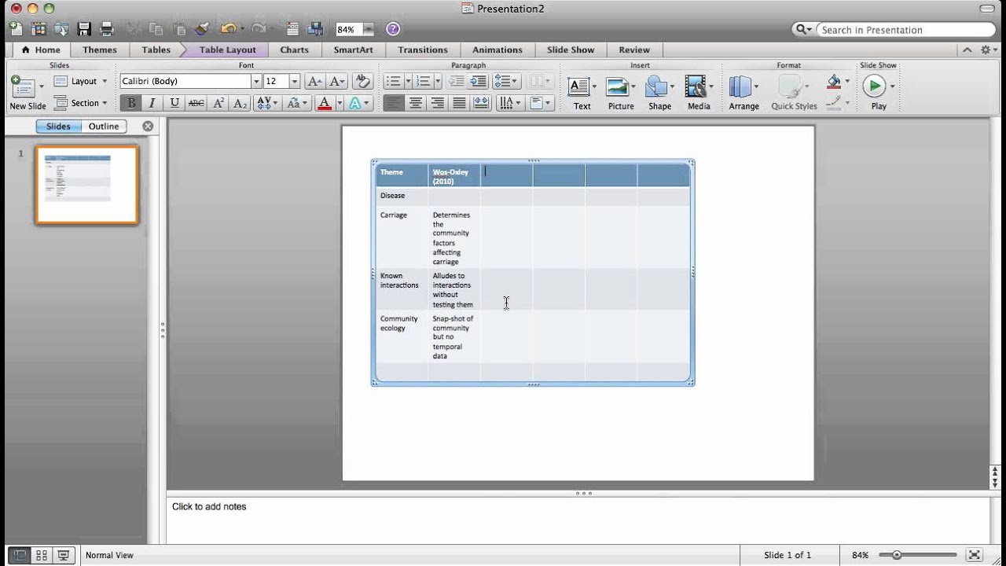Apply superscript formatting

(x=219, y=103)
